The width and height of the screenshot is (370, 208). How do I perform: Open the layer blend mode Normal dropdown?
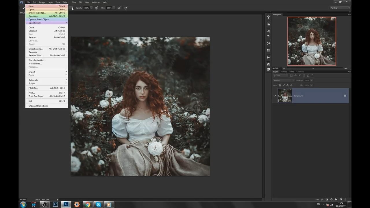point(284,80)
